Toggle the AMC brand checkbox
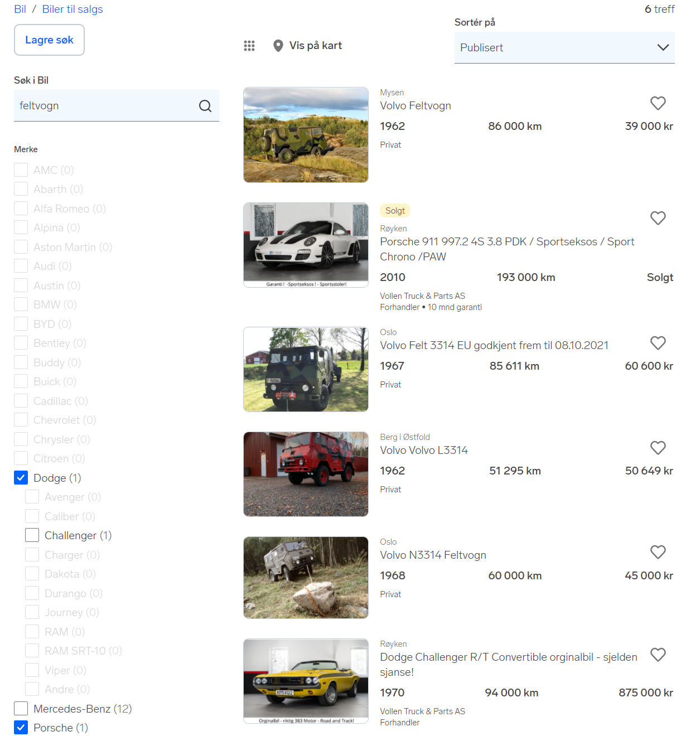Screen dimensions: 686x736 [21, 170]
